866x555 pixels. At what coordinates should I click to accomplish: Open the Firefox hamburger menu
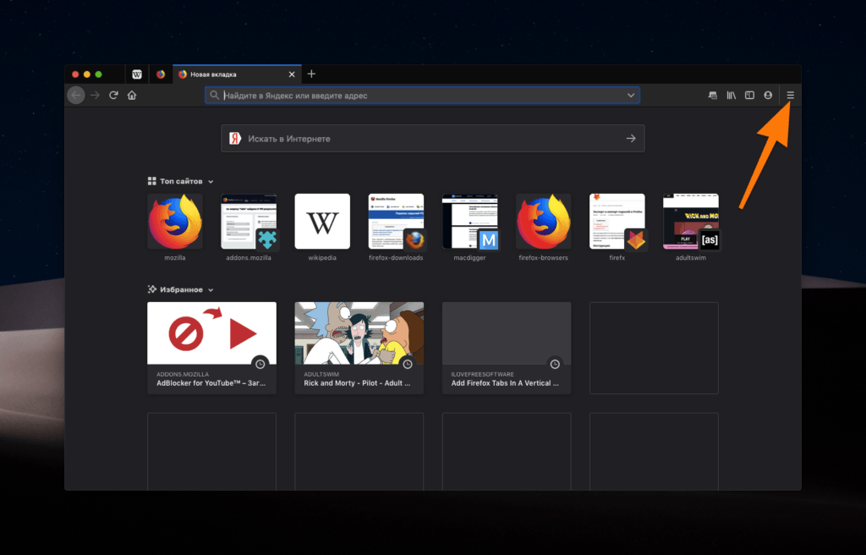[x=791, y=95]
